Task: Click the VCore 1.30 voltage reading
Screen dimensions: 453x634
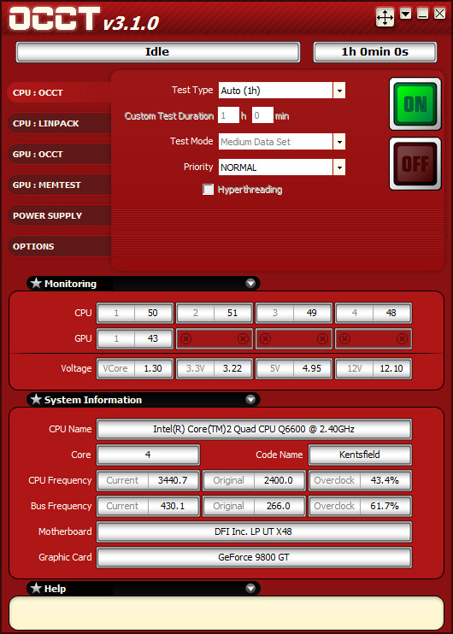Action: pyautogui.click(x=135, y=368)
